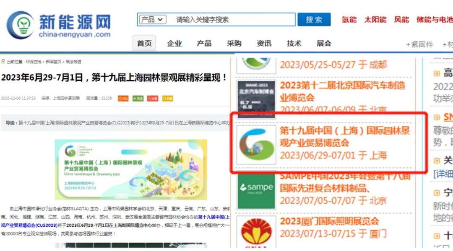Open the 太阳能 hot link

pos(375,20)
